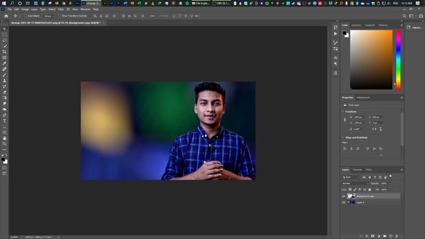Collapse the Transform section in Properties
Screen dimensions: 425x239
click(x=343, y=112)
